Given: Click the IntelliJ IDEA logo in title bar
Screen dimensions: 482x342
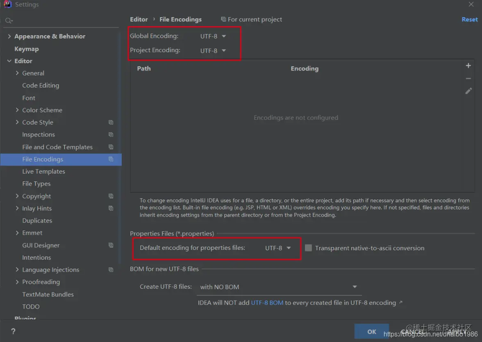Looking at the screenshot, I should click(x=7, y=4).
